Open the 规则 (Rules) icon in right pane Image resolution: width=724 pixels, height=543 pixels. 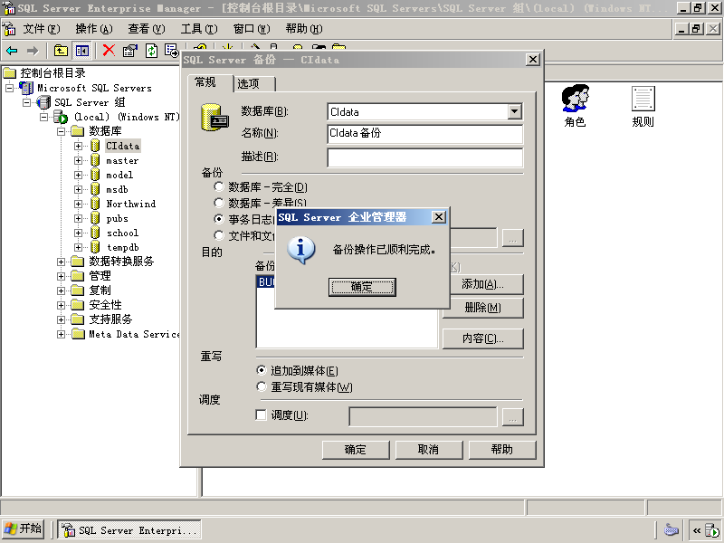(x=643, y=99)
